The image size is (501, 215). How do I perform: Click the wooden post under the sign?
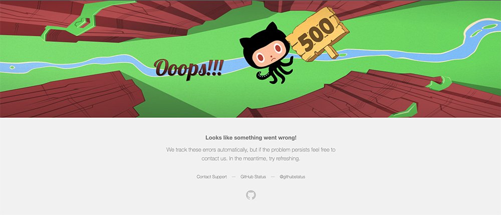coord(331,51)
